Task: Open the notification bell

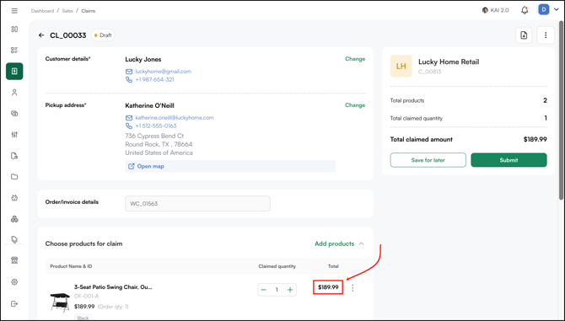Action: pyautogui.click(x=525, y=10)
